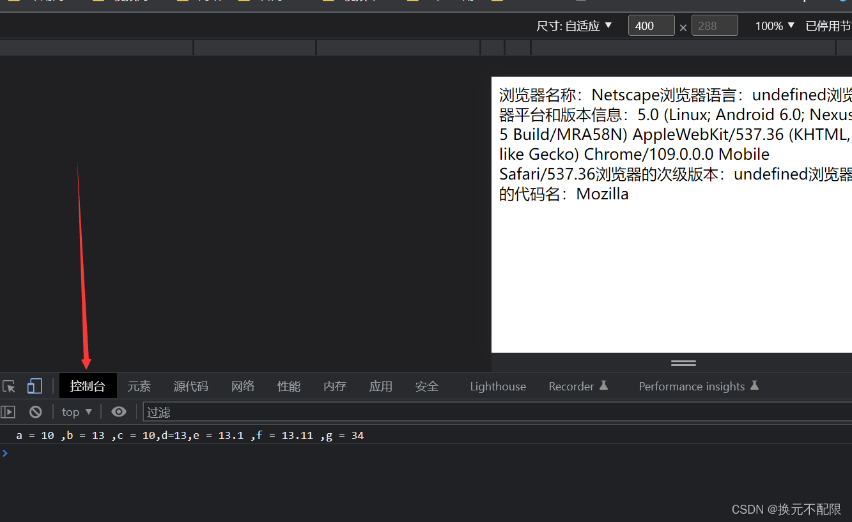Clear the console with the ⊘ icon
The image size is (852, 522).
[35, 411]
